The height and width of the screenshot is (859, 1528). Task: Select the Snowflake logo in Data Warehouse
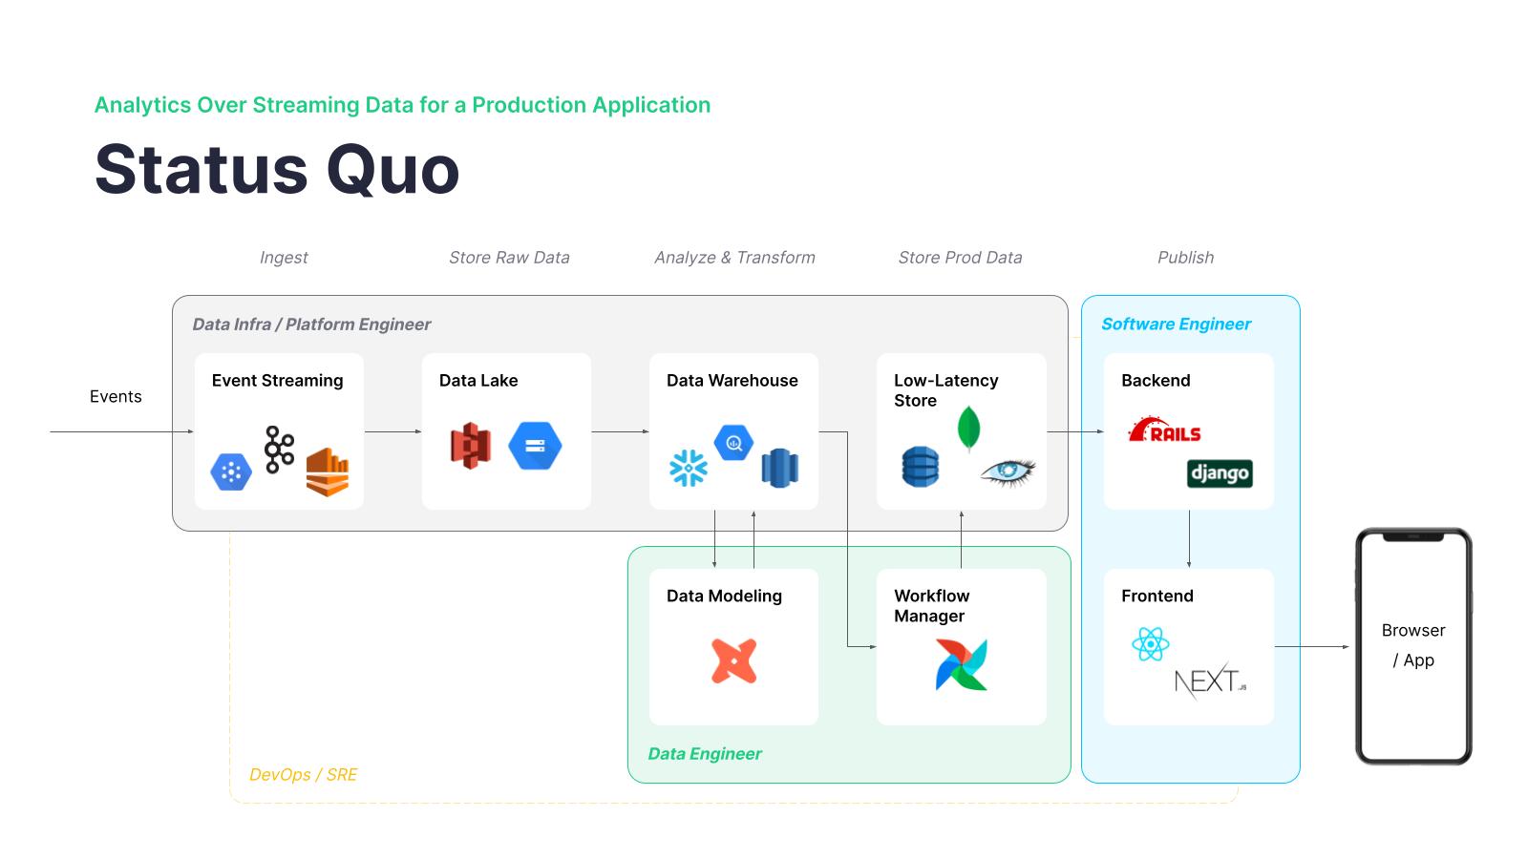(689, 468)
